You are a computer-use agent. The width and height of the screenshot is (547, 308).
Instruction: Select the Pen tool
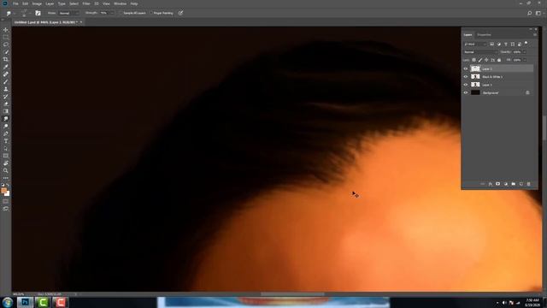(6, 133)
